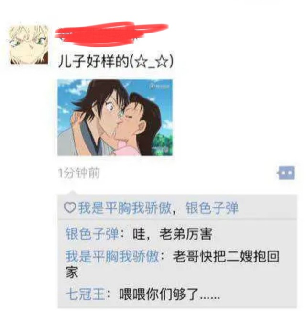306x316 pixels.
Task: Open commenter 银色子弹's profile from first comment
Action: (92, 234)
